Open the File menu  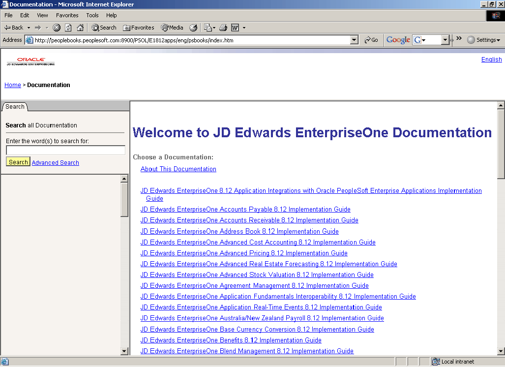coord(8,15)
